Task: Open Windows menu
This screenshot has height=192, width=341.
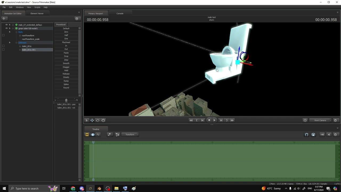Action: coord(19,7)
